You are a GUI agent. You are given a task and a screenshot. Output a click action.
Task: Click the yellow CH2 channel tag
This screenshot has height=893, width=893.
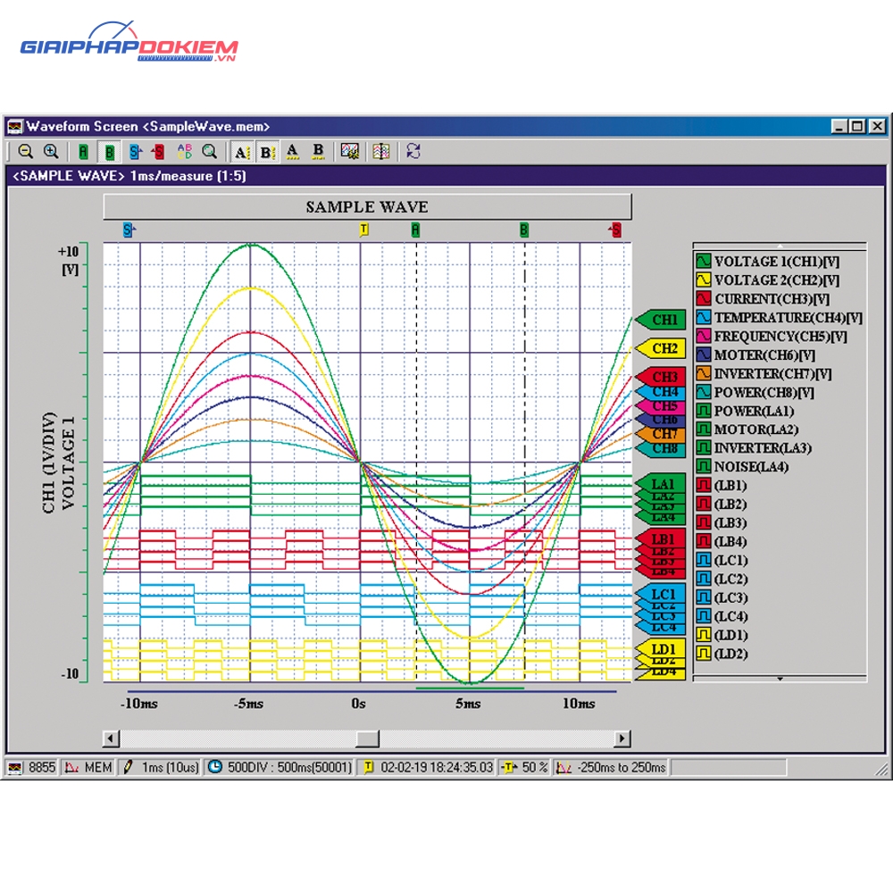[661, 348]
